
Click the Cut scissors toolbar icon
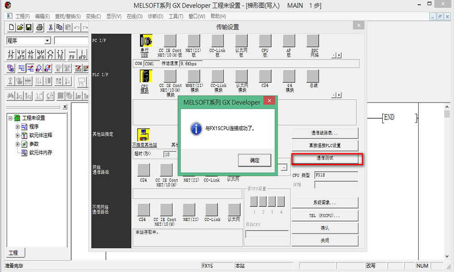51,28
